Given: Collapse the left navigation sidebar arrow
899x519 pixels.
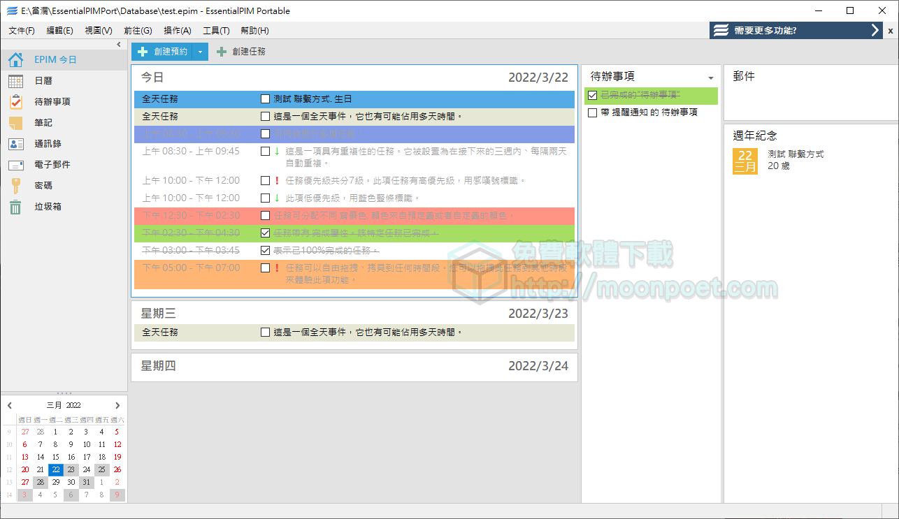Looking at the screenshot, I should point(119,45).
